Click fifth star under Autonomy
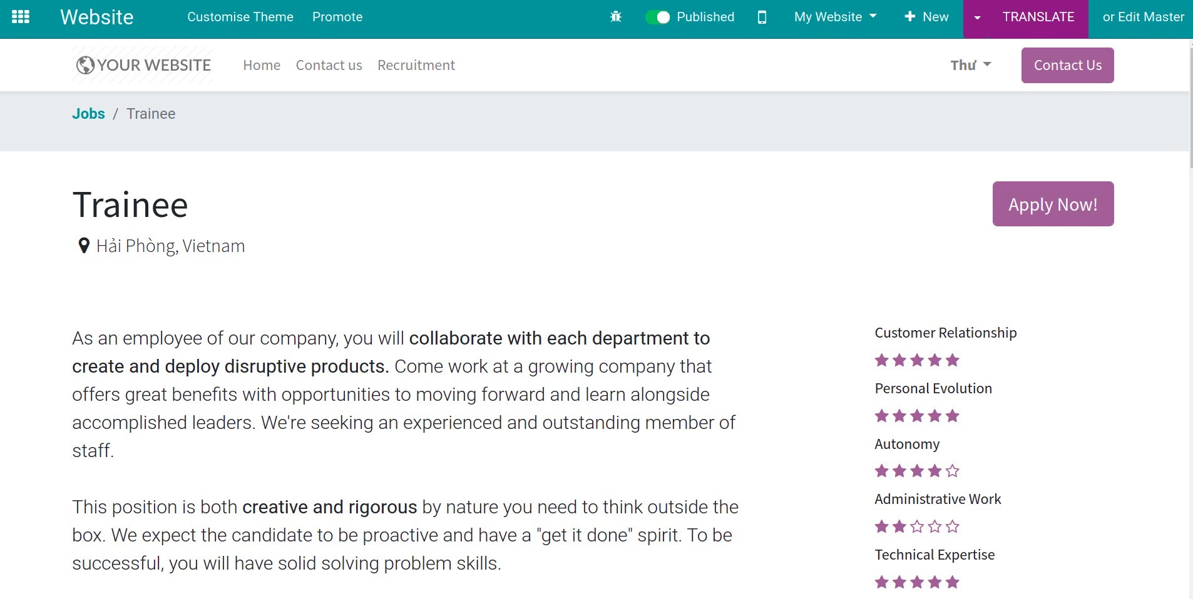 [952, 471]
